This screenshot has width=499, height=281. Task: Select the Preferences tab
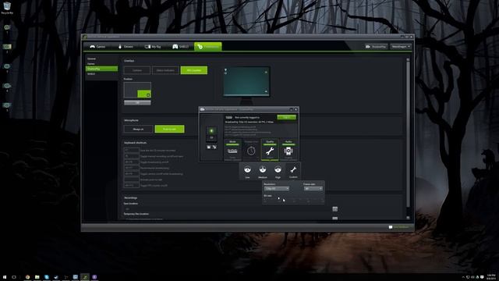point(208,47)
